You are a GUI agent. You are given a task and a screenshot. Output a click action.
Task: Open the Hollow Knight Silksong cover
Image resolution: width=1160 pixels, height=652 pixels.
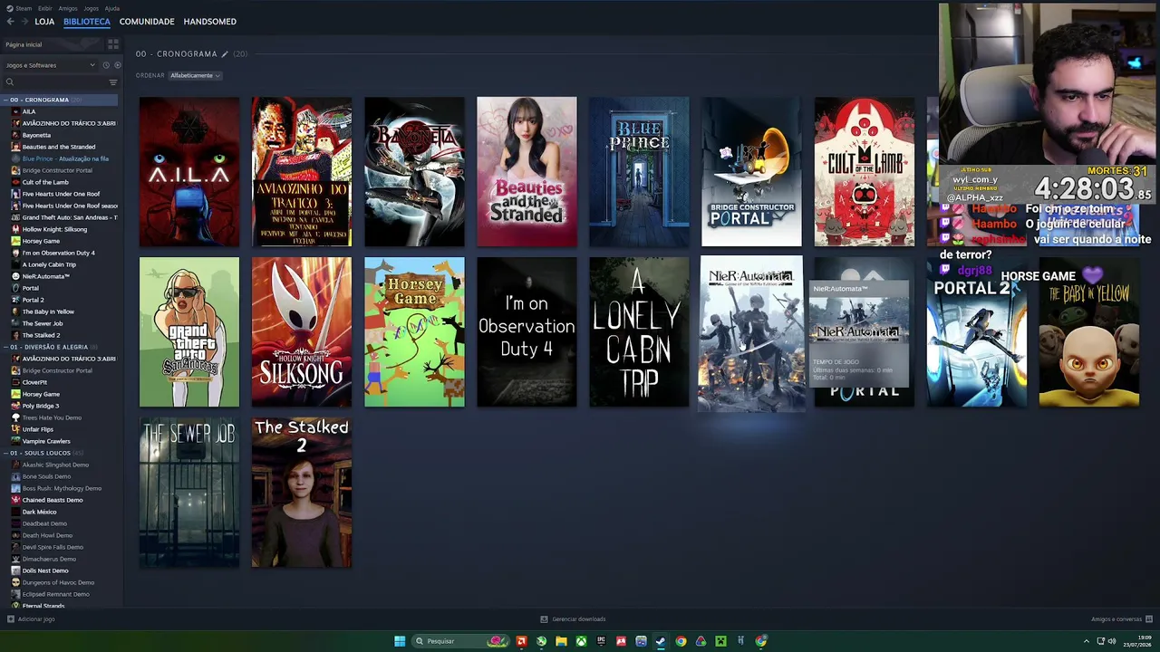(302, 332)
